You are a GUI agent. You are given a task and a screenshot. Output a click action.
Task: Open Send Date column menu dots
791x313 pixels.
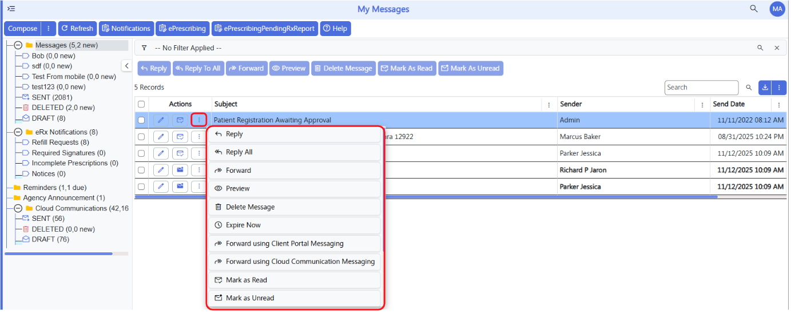tap(779, 105)
